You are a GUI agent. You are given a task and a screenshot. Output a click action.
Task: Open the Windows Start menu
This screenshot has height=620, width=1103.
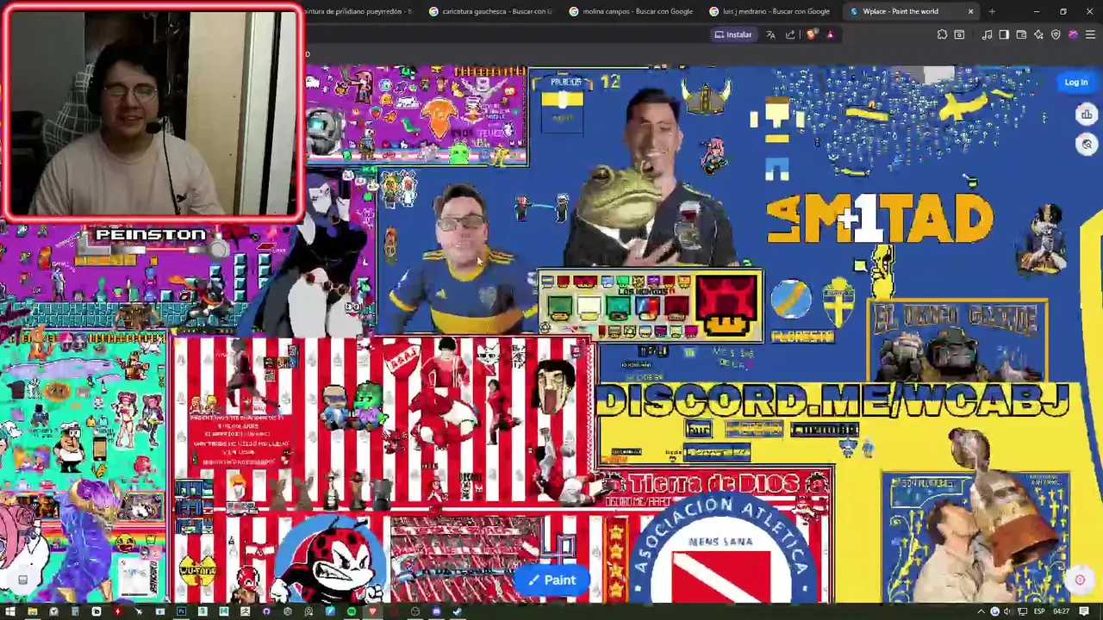pyautogui.click(x=10, y=611)
